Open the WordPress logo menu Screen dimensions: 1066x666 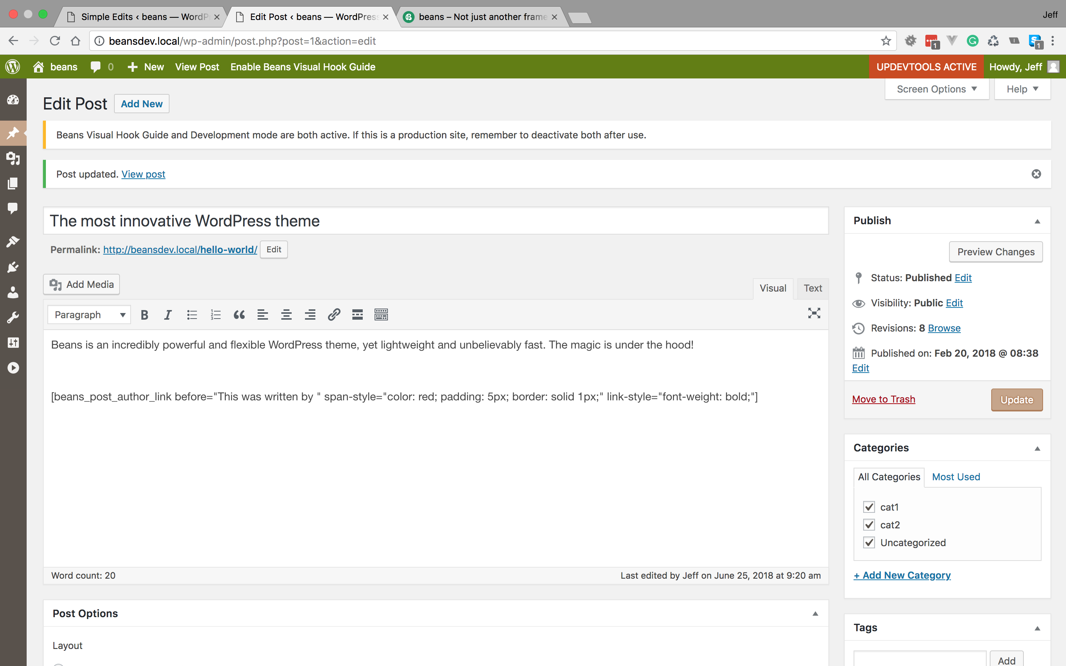pyautogui.click(x=13, y=67)
